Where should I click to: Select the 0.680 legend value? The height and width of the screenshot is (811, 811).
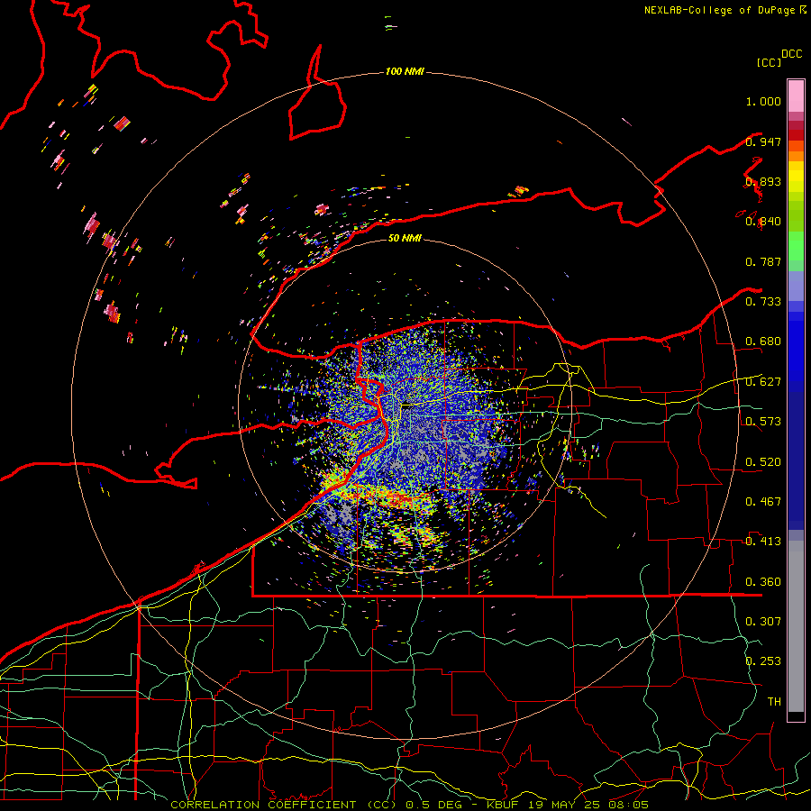pyautogui.click(x=763, y=342)
